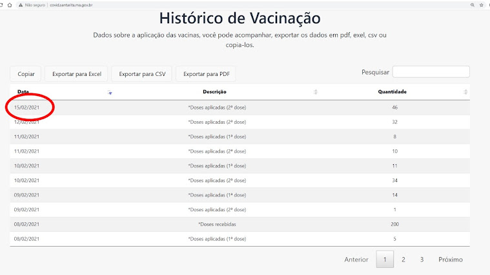
Task: Bookmark page with the star icon
Action: point(481,5)
